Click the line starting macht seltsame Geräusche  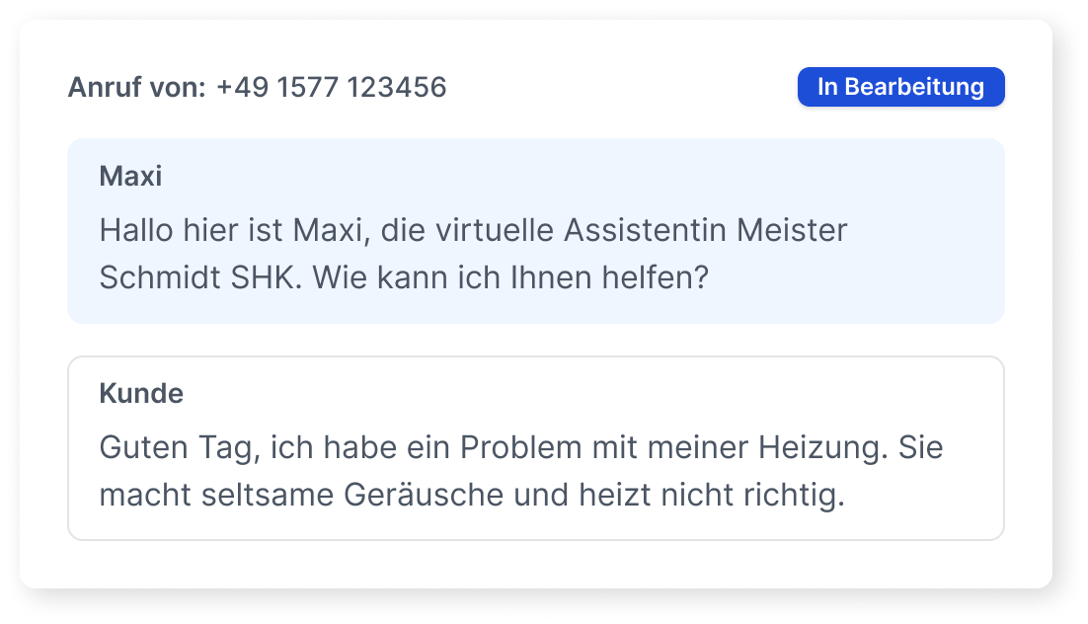pyautogui.click(x=472, y=495)
